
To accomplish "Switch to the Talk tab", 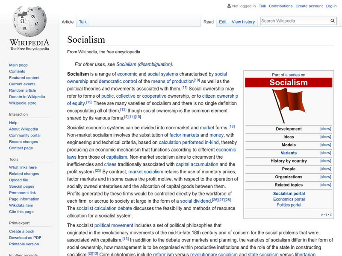I will (x=82, y=21).
